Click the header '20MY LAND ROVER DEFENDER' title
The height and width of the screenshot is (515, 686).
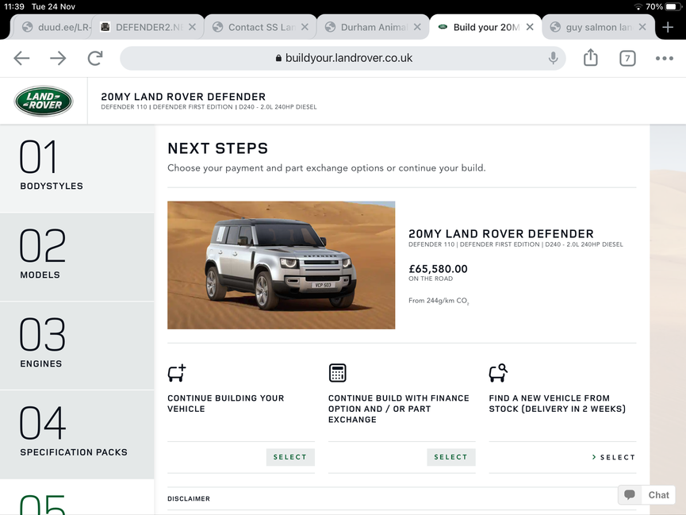point(183,97)
